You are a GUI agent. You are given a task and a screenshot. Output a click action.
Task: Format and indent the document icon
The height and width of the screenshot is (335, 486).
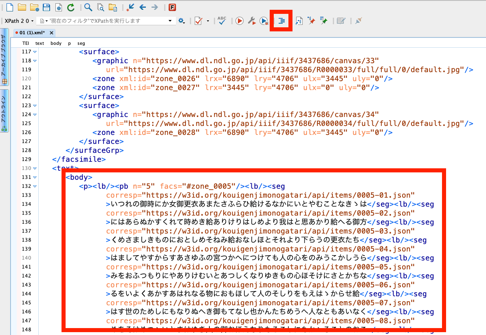click(x=281, y=21)
